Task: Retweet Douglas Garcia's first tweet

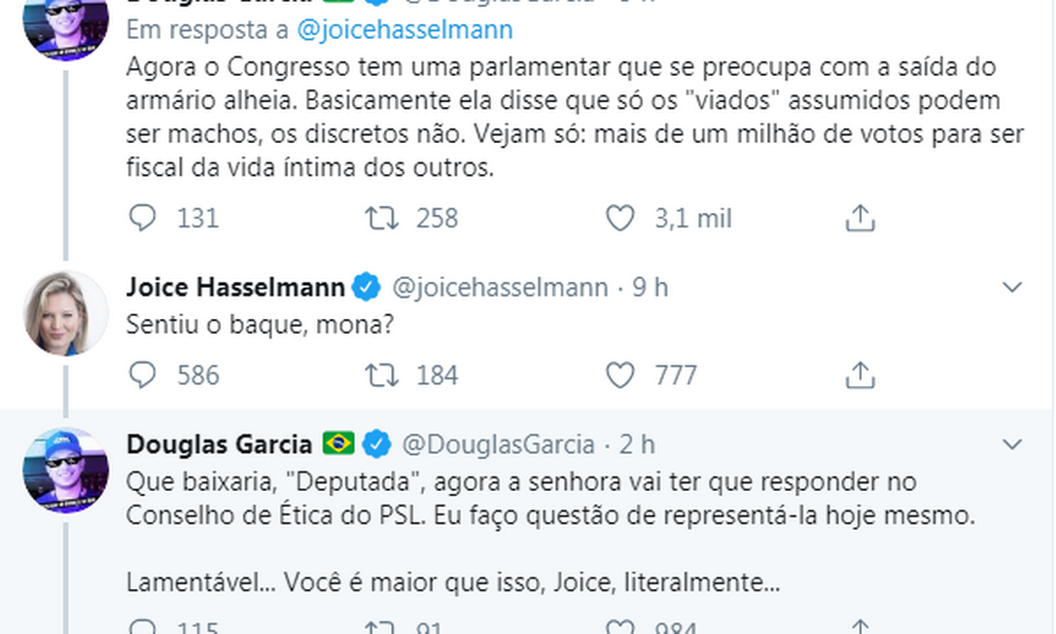Action: 380,218
